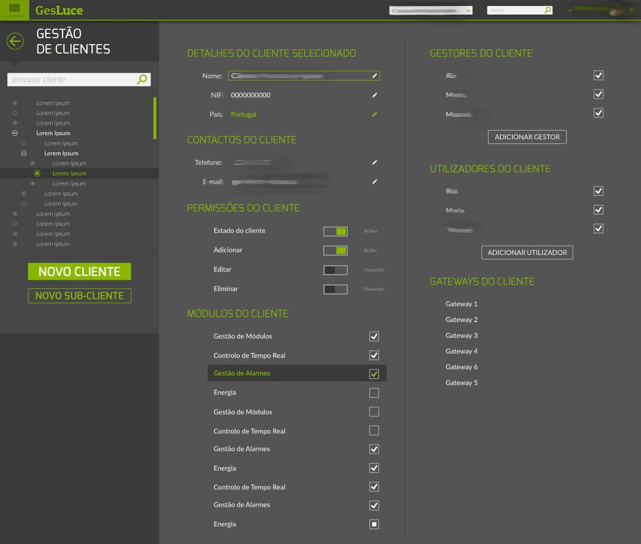Viewport: 641px width, 544px height.
Task: Collapse the open Lorem Ipsum node with the minus
Action: coord(15,133)
